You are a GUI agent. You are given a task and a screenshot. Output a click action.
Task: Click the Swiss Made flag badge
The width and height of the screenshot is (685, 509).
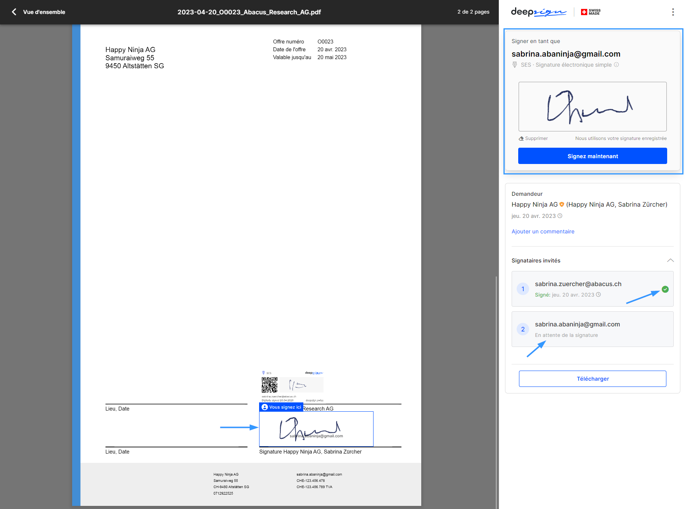pyautogui.click(x=590, y=12)
